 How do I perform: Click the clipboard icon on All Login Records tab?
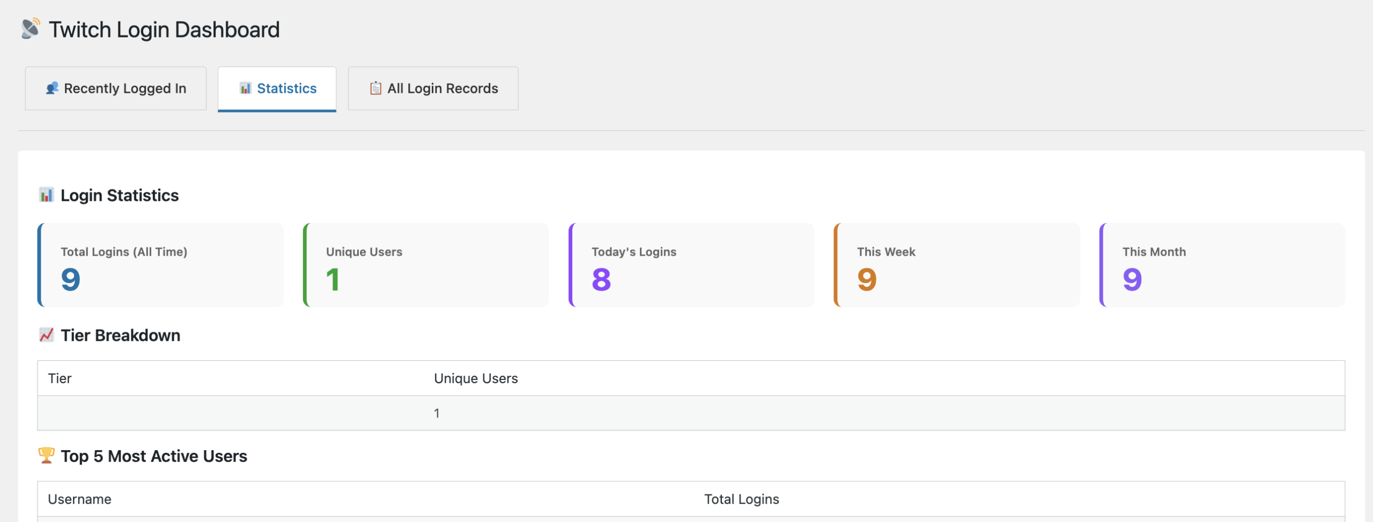(376, 88)
